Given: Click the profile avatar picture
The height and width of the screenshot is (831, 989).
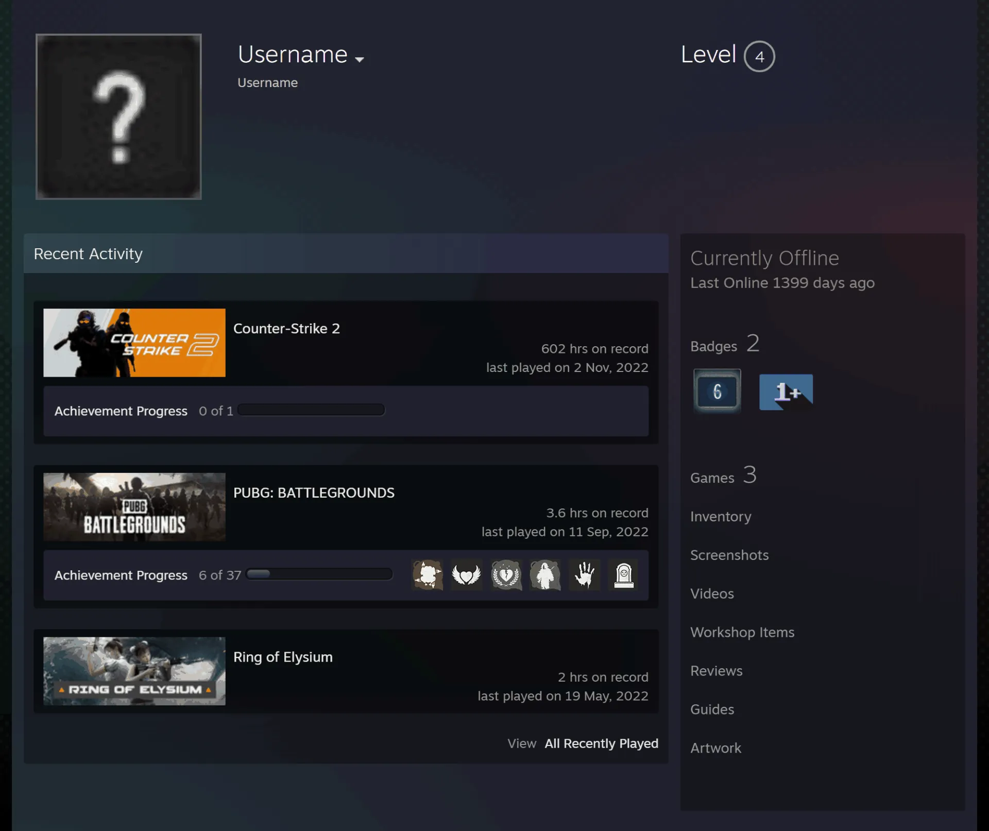Looking at the screenshot, I should pos(118,116).
